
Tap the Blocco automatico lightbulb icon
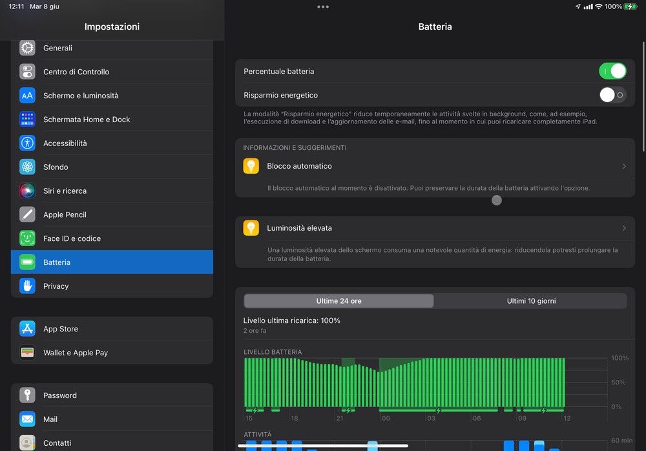point(251,166)
